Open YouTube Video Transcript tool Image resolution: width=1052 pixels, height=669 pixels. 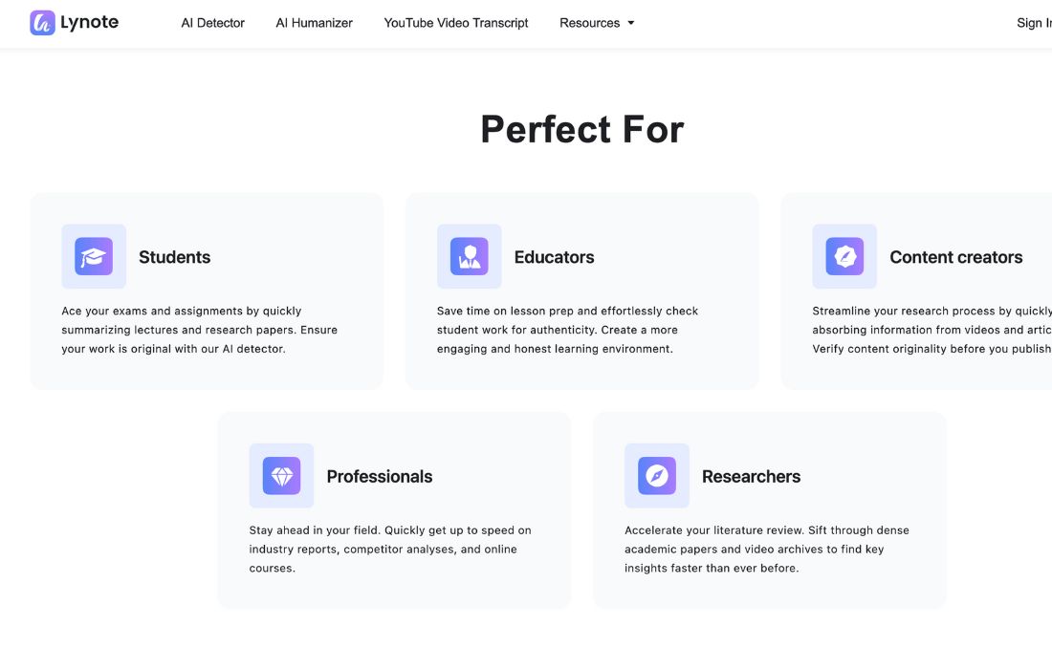click(x=456, y=23)
